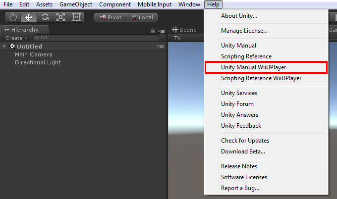Open the Mobile Input menu
Viewport: 337px width, 199px height.
[155, 4]
